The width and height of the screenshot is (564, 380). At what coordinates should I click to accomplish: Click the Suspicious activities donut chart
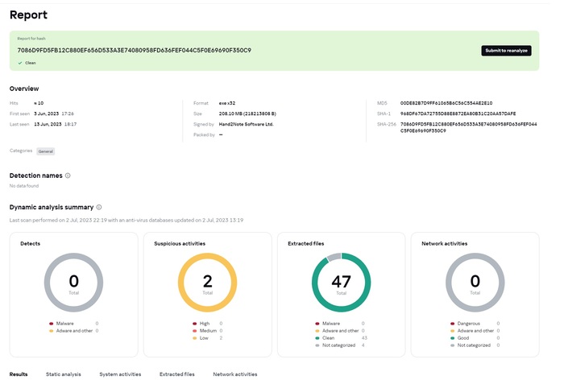pyautogui.click(x=208, y=283)
